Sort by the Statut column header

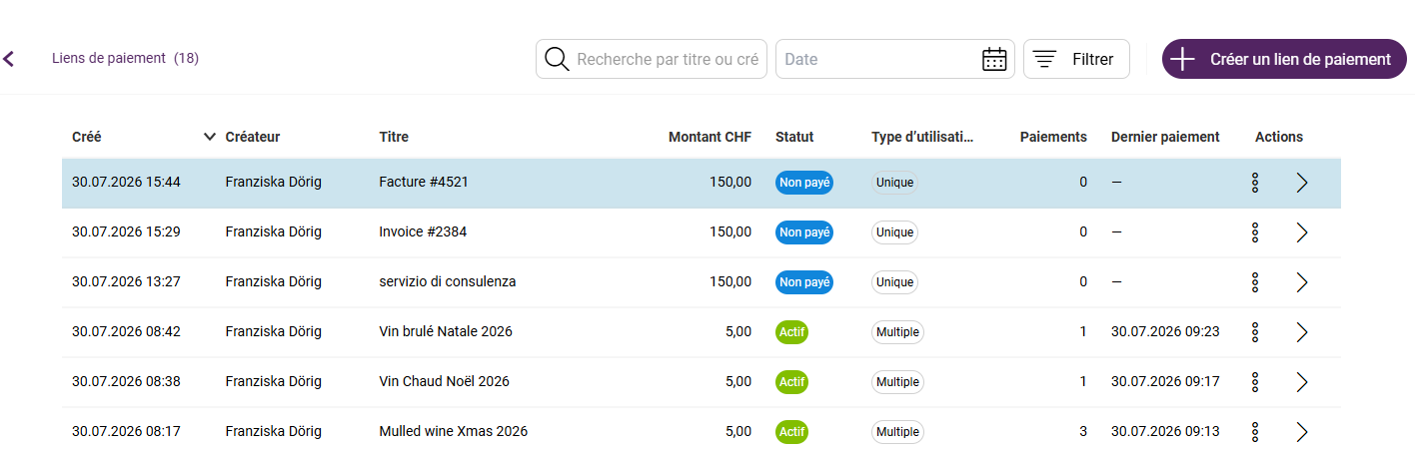pos(794,137)
